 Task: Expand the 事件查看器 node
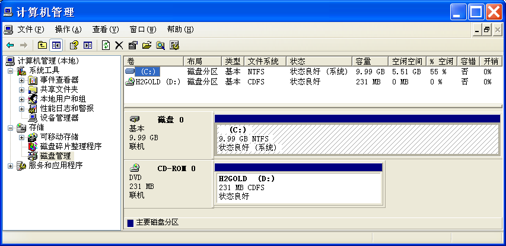(21, 80)
